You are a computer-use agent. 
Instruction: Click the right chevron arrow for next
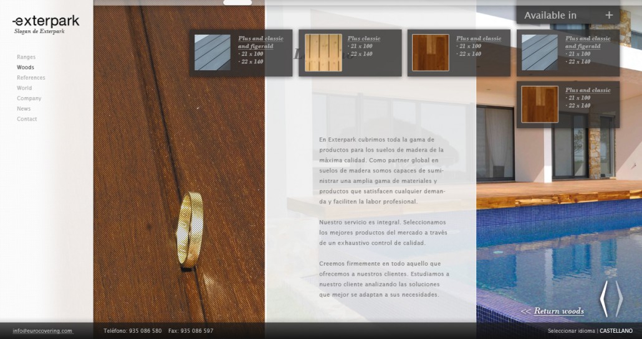coord(618,299)
